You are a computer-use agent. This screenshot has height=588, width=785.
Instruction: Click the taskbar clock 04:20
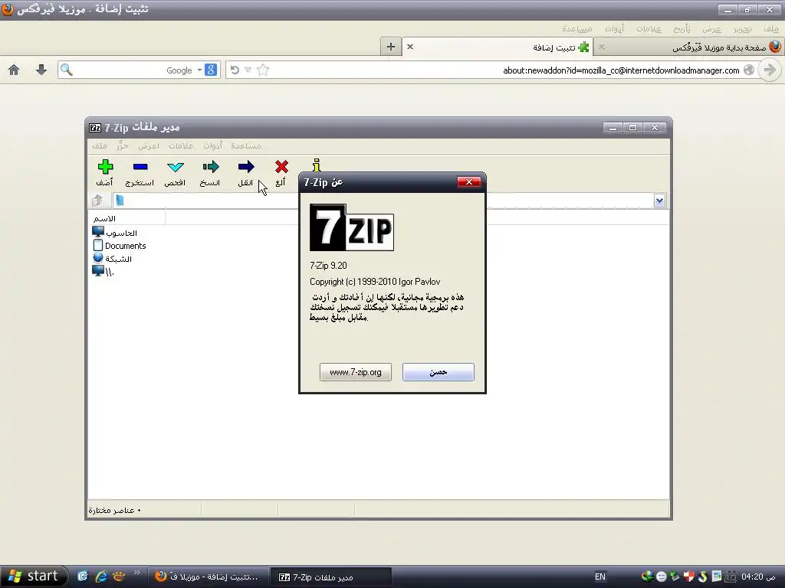pyautogui.click(x=758, y=577)
